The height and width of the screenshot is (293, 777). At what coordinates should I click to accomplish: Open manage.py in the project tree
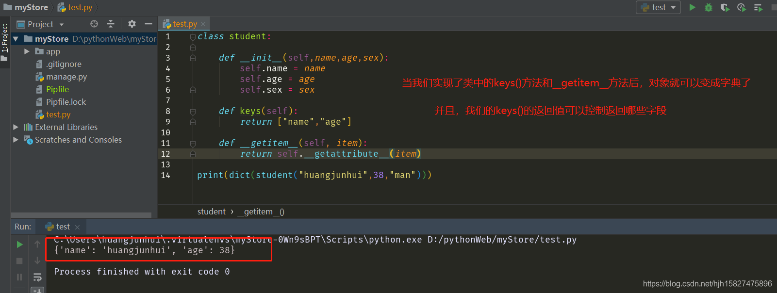(66, 77)
